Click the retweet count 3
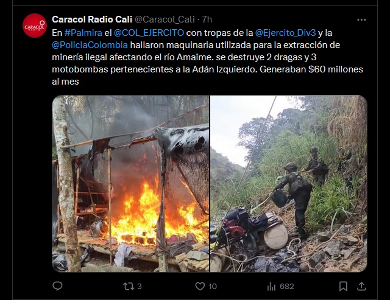The height and width of the screenshot is (300, 390). pyautogui.click(x=140, y=287)
